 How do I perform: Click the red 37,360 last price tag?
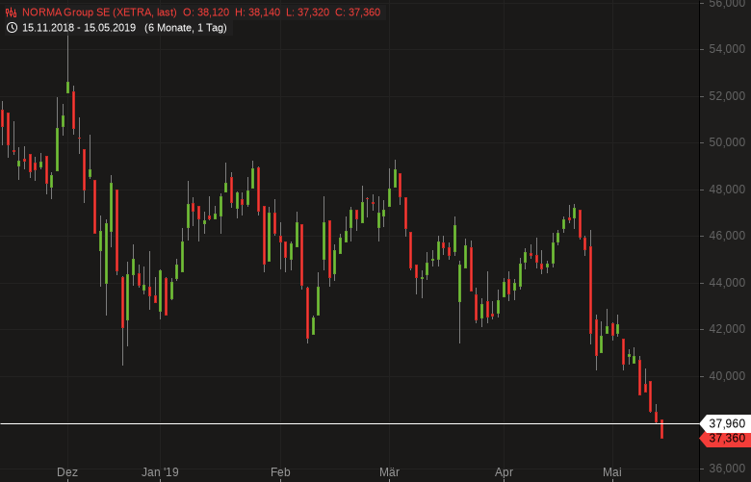(x=726, y=439)
